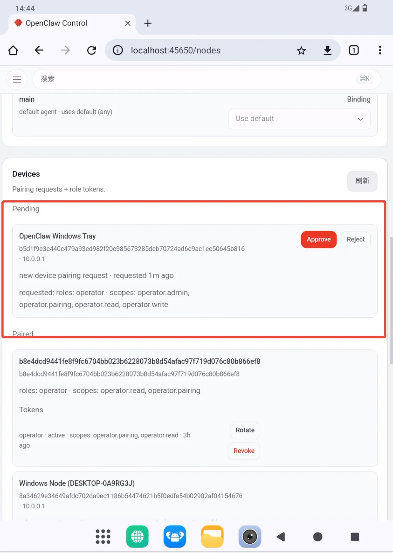This screenshot has width=393, height=553.
Task: Bookmark the page with the star icon
Action: click(x=301, y=50)
